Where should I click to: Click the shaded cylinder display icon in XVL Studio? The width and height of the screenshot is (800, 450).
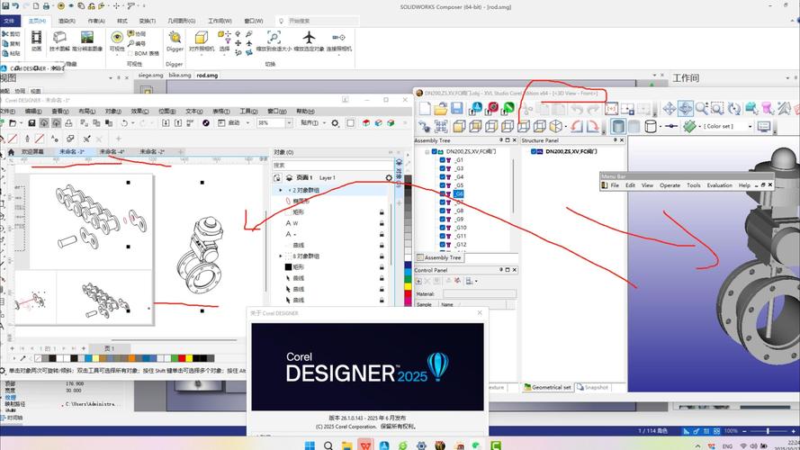618,126
